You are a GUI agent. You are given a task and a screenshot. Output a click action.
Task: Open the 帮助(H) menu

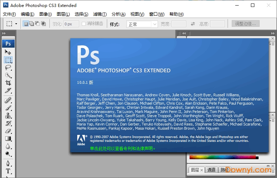[x=176, y=14]
